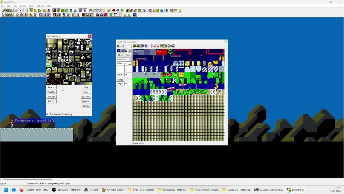Click the Mario head icon in top toolbar
This screenshot has height=194, width=344.
click(x=150, y=10)
